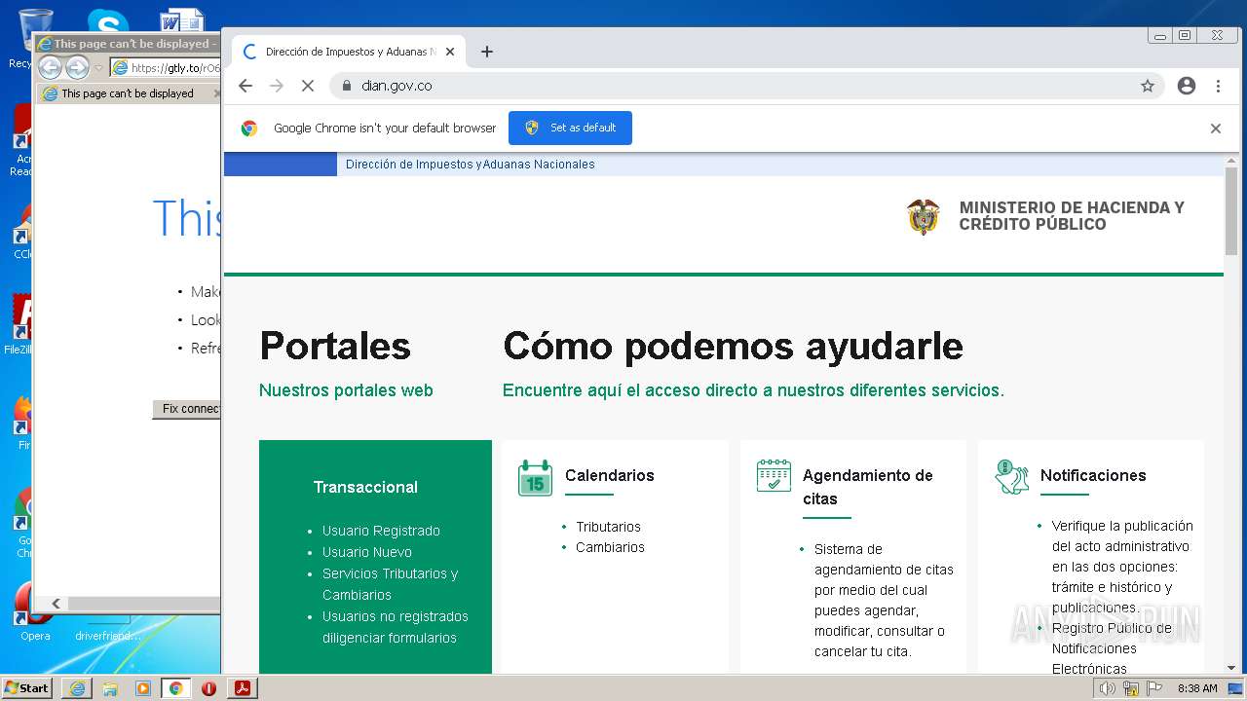Image resolution: width=1247 pixels, height=701 pixels.
Task: Click Fix connection problems in Internet Explorer
Action: pyautogui.click(x=187, y=409)
